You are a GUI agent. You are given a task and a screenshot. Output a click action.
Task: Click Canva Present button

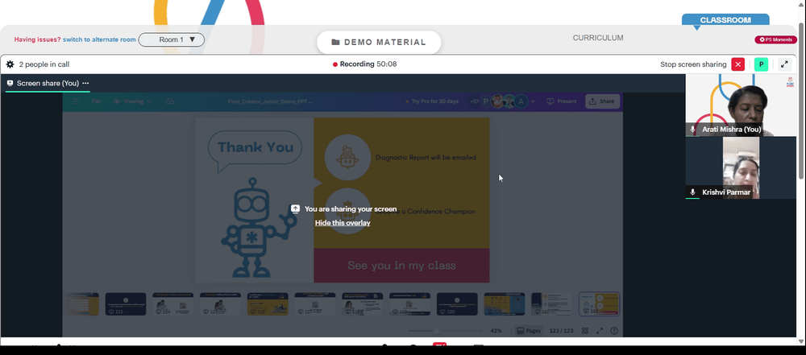click(561, 101)
